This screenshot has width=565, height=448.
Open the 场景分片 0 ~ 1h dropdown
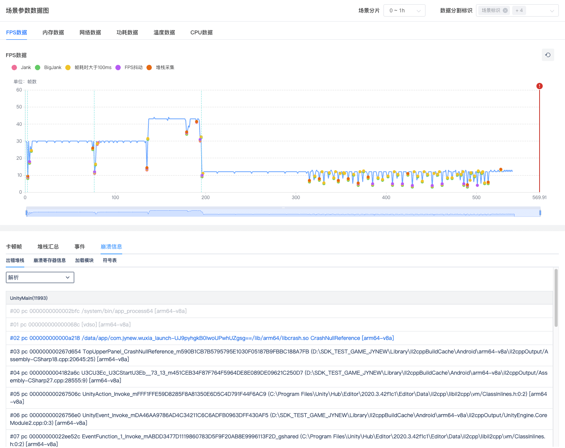(x=404, y=10)
